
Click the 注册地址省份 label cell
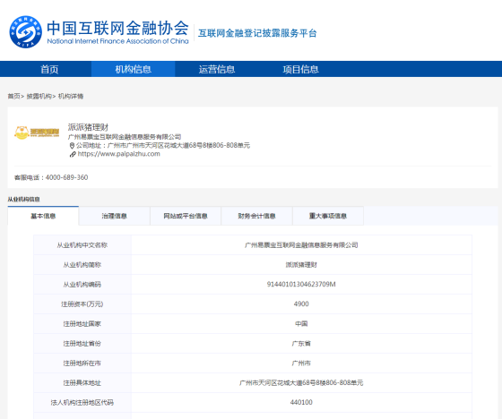tap(82, 344)
